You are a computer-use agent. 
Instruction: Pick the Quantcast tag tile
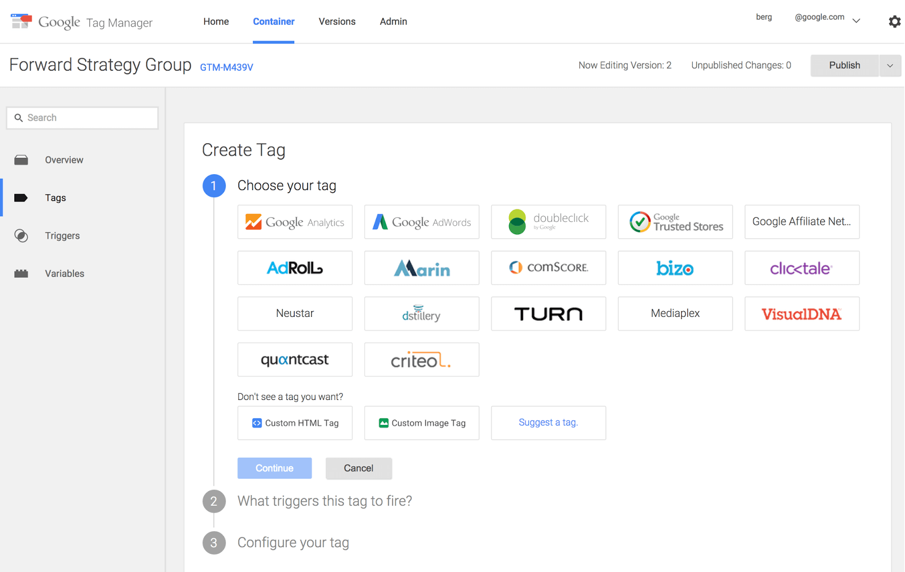coord(295,359)
